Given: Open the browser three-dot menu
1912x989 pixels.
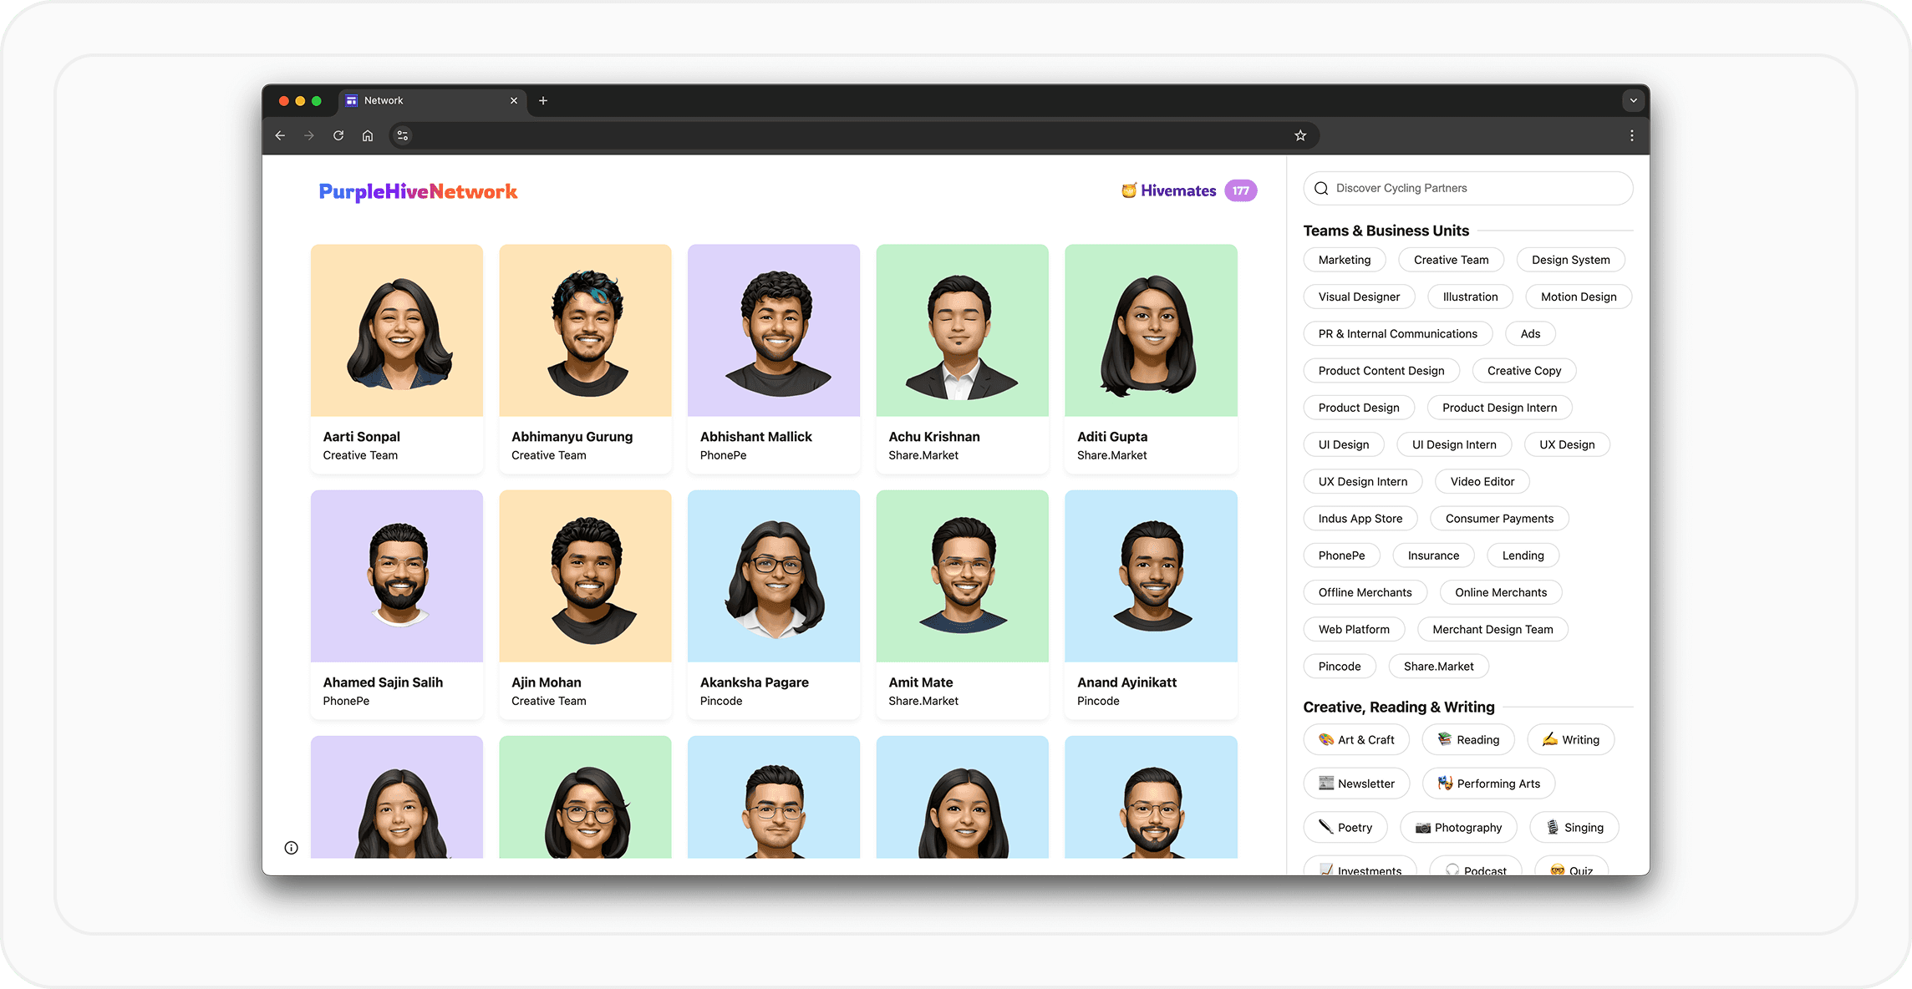Looking at the screenshot, I should 1631,135.
